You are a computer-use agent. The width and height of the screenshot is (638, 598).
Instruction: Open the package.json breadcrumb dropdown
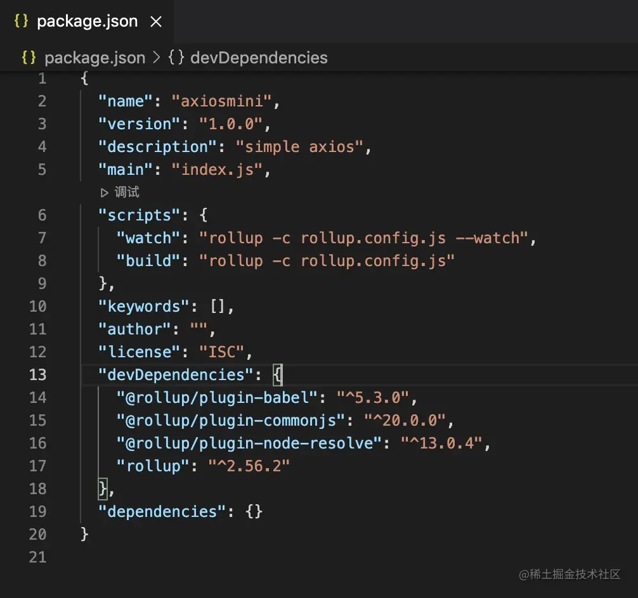[x=94, y=58]
